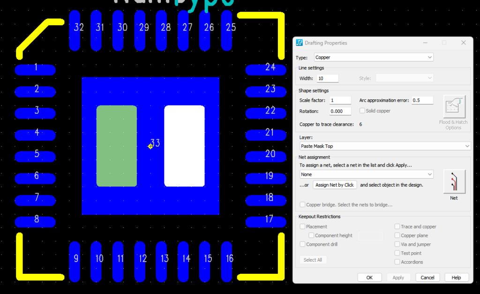Click the Cancel button
Viewport: 480px width, 294px height.
(427, 277)
